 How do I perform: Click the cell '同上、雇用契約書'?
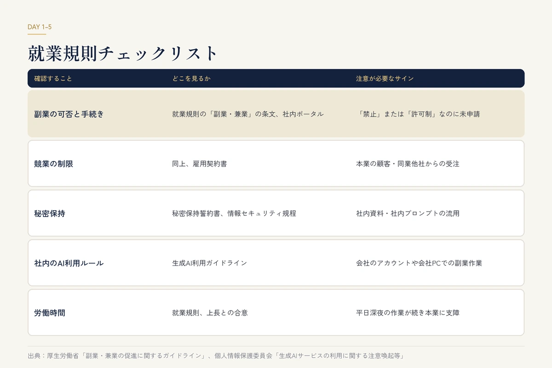(199, 164)
